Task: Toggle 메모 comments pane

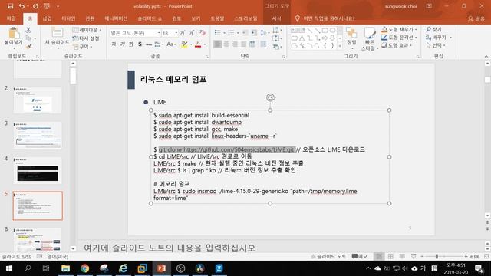Action: point(360,256)
